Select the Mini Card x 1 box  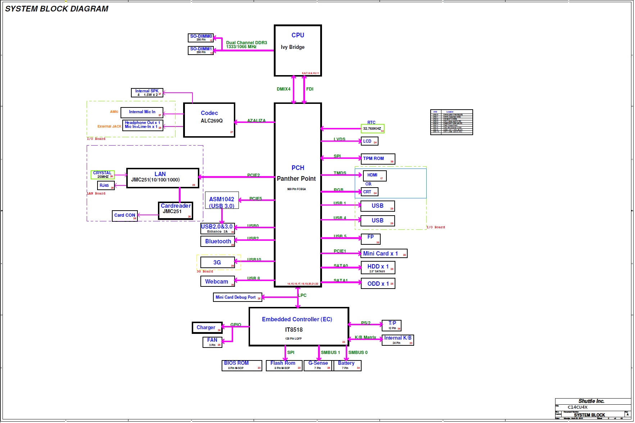tap(384, 253)
